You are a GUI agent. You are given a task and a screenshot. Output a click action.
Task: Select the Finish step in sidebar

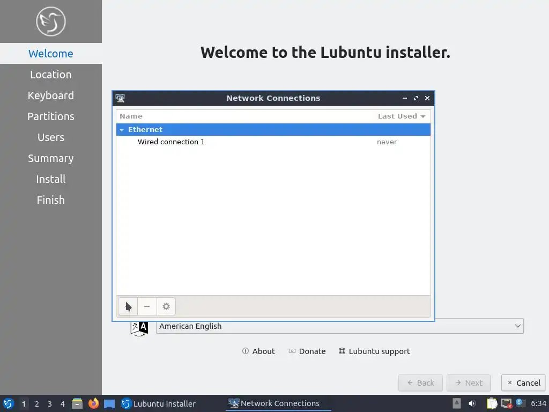coord(51,200)
